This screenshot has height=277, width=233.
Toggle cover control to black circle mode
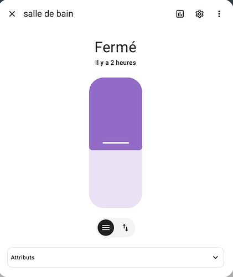coord(106,228)
